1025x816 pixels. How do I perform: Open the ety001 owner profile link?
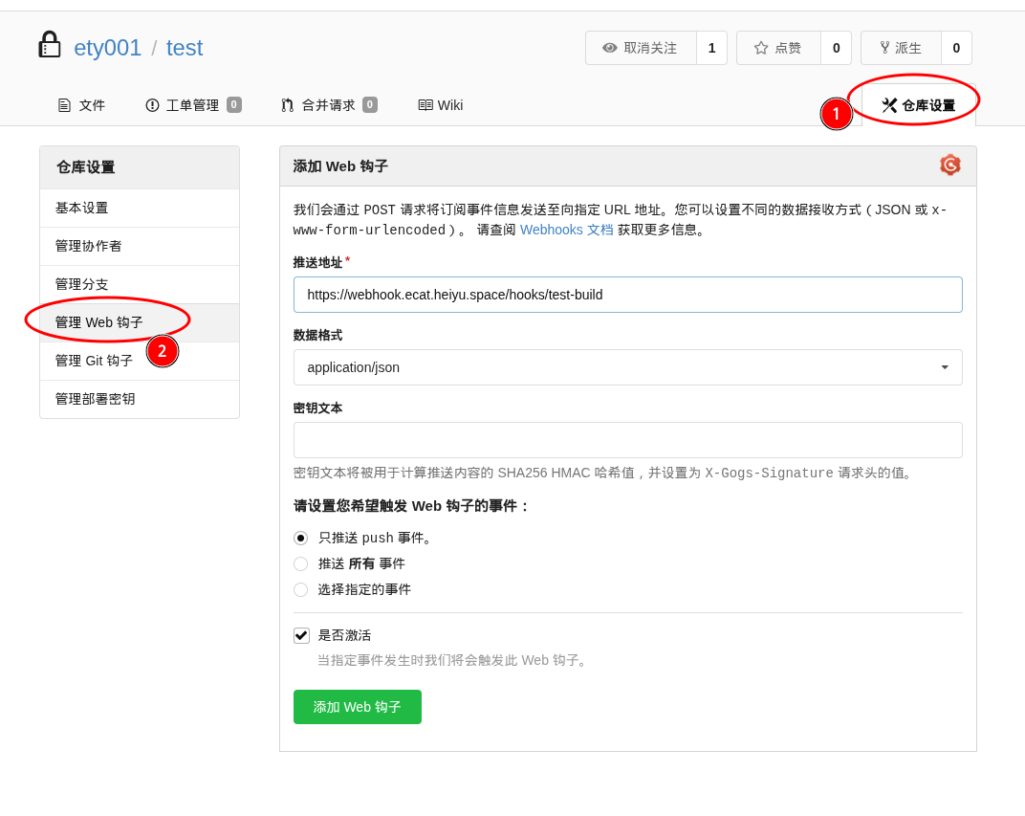107,48
